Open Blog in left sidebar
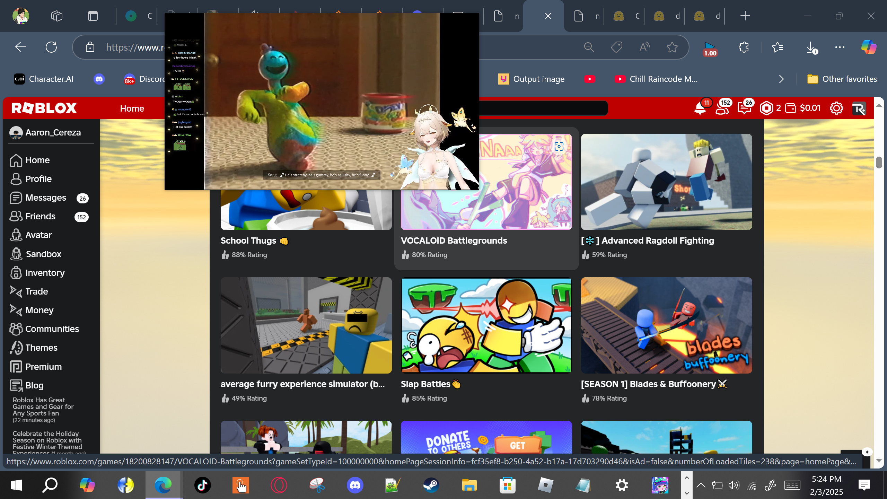The height and width of the screenshot is (499, 887). [27, 385]
